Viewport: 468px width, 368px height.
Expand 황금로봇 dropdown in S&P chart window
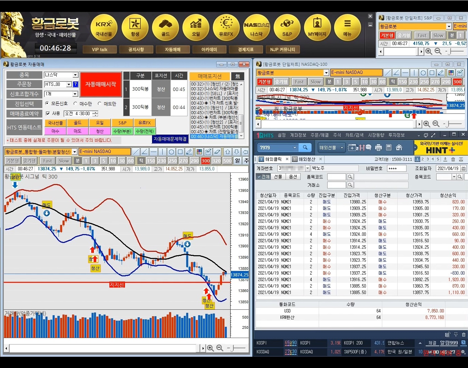(x=449, y=26)
